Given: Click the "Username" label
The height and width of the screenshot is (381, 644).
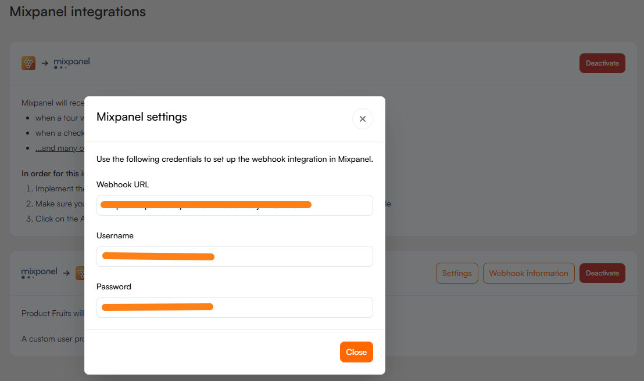Looking at the screenshot, I should (x=115, y=235).
